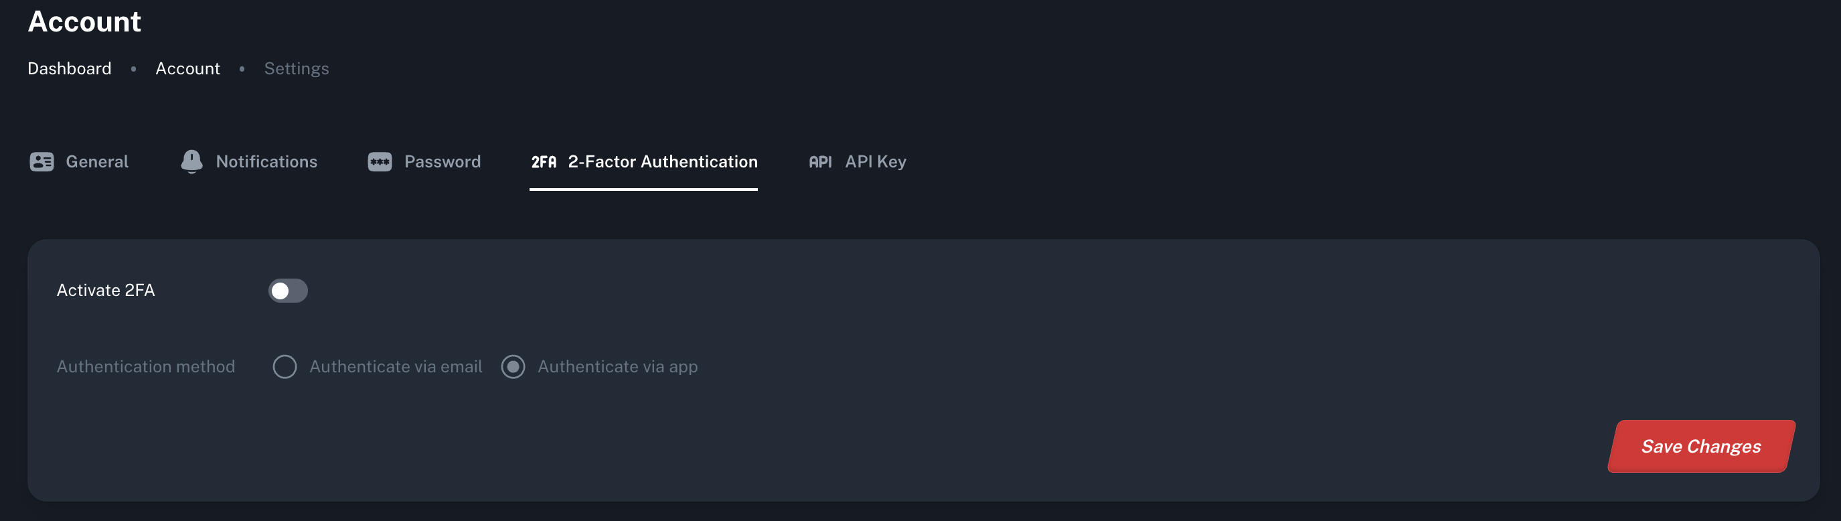Click the General tab ID card icon
This screenshot has width=1841, height=521.
pyautogui.click(x=42, y=162)
